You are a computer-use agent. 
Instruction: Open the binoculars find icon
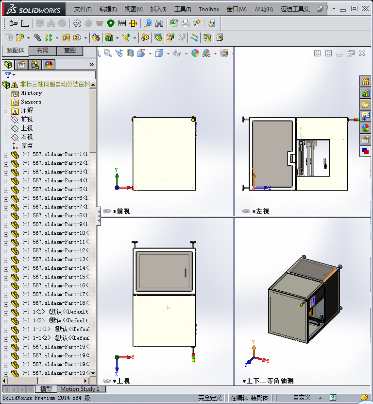click(x=159, y=23)
